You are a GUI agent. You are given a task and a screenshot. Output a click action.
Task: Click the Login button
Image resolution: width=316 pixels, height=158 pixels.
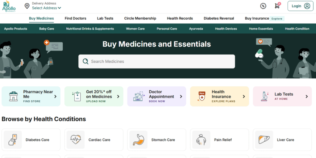tap(301, 6)
